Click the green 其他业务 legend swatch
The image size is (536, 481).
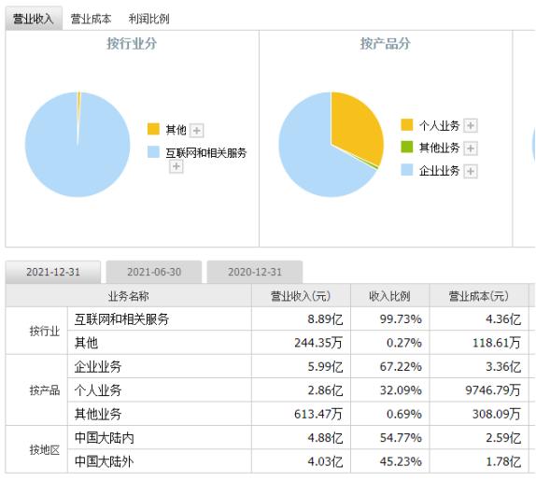point(407,147)
